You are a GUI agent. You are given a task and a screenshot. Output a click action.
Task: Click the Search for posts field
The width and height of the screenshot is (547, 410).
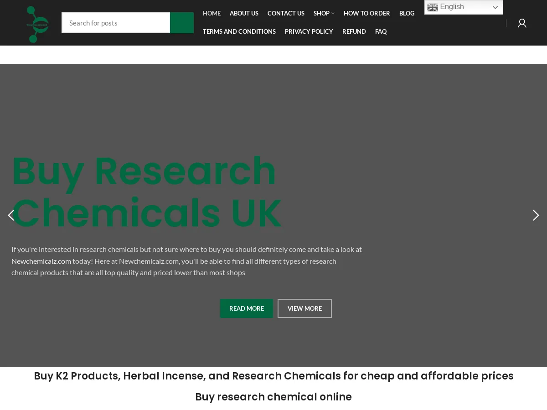click(x=116, y=23)
